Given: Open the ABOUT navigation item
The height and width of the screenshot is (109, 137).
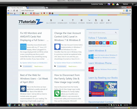Looking at the screenshot, I should tap(102, 22).
